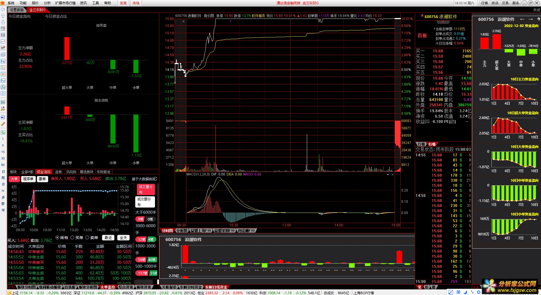Click the 发现 button in menu bar
This screenshot has width=541, height=295.
pyautogui.click(x=123, y=3)
